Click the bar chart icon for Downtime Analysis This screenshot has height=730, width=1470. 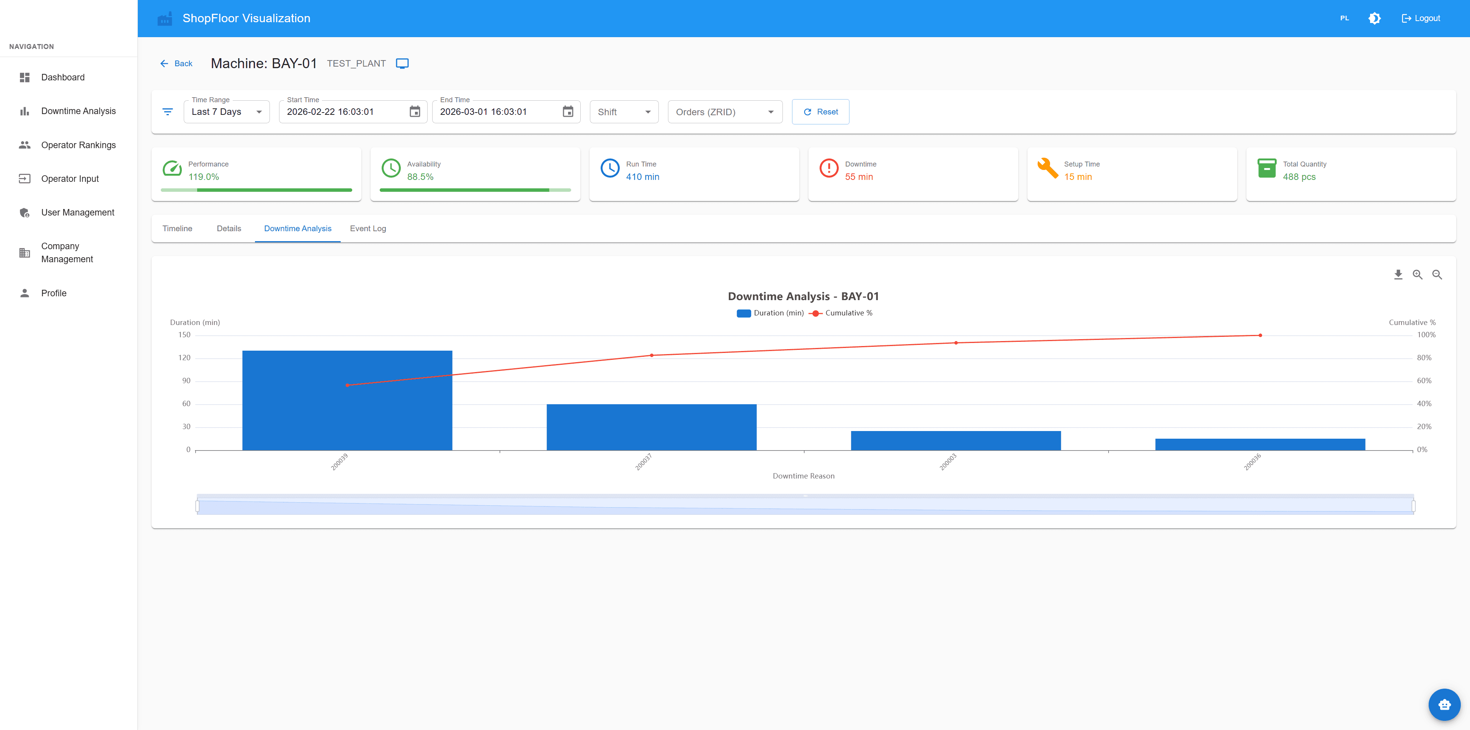tap(24, 111)
